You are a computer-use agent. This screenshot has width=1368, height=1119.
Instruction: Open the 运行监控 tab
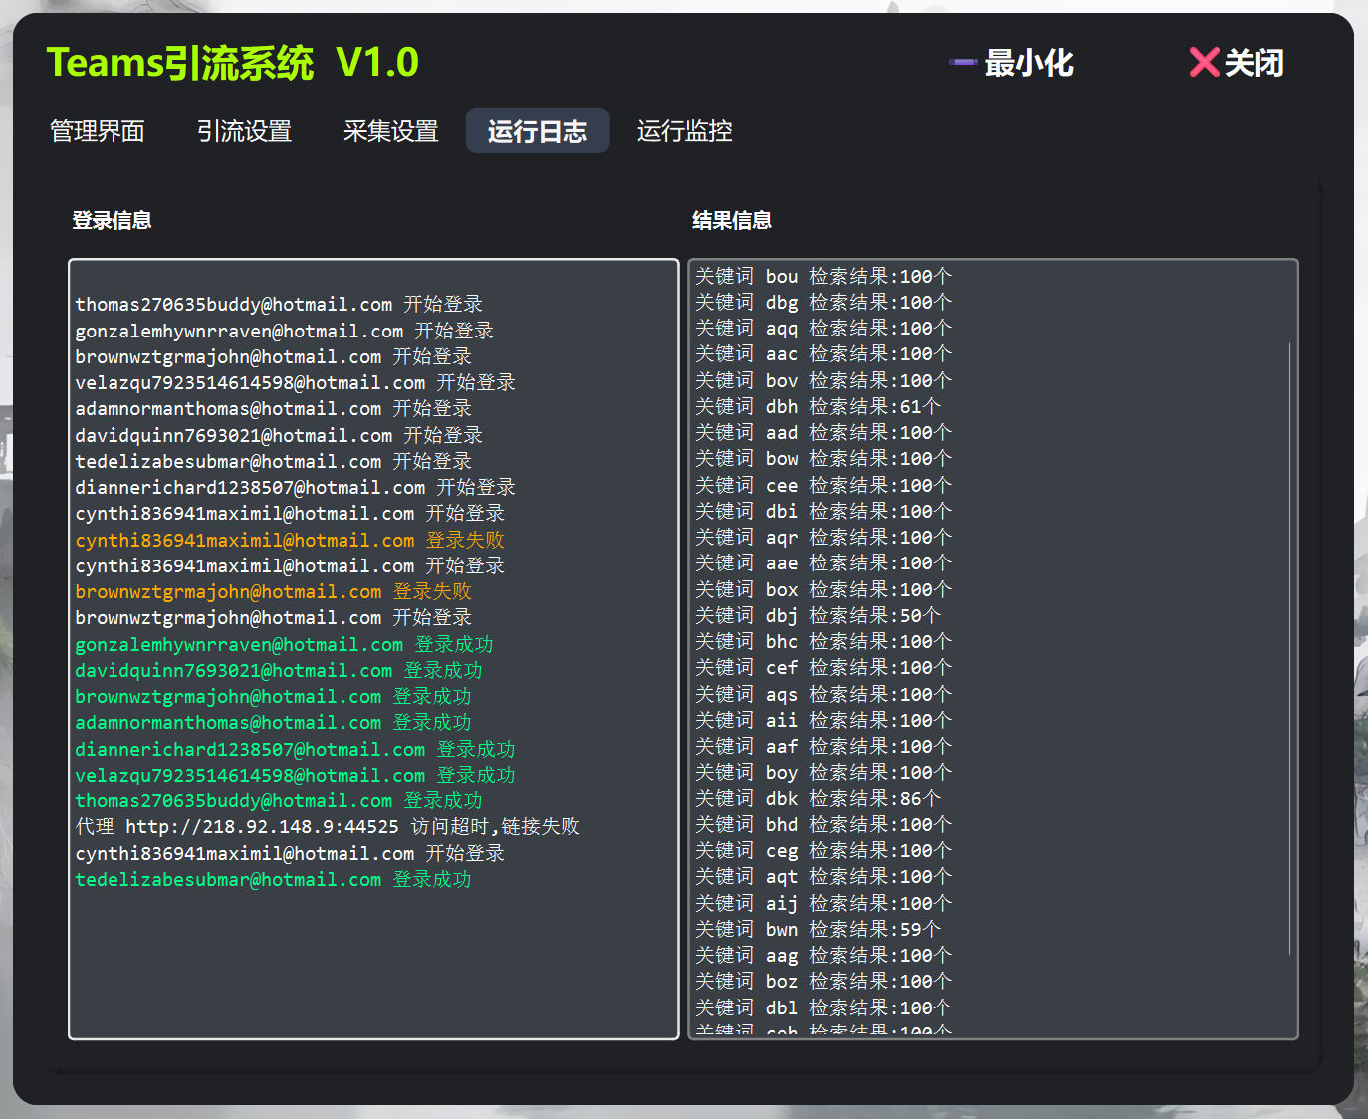(x=684, y=131)
